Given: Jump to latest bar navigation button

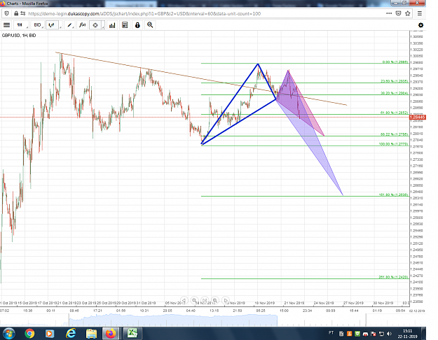Looking at the screenshot, I should pos(205,300).
